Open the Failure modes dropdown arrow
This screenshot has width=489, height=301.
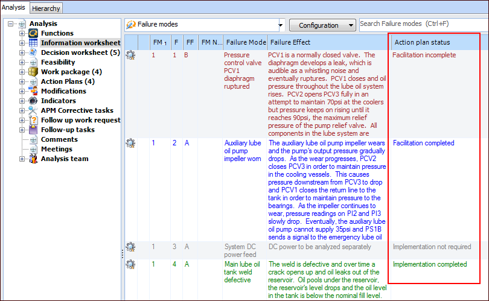(x=281, y=25)
